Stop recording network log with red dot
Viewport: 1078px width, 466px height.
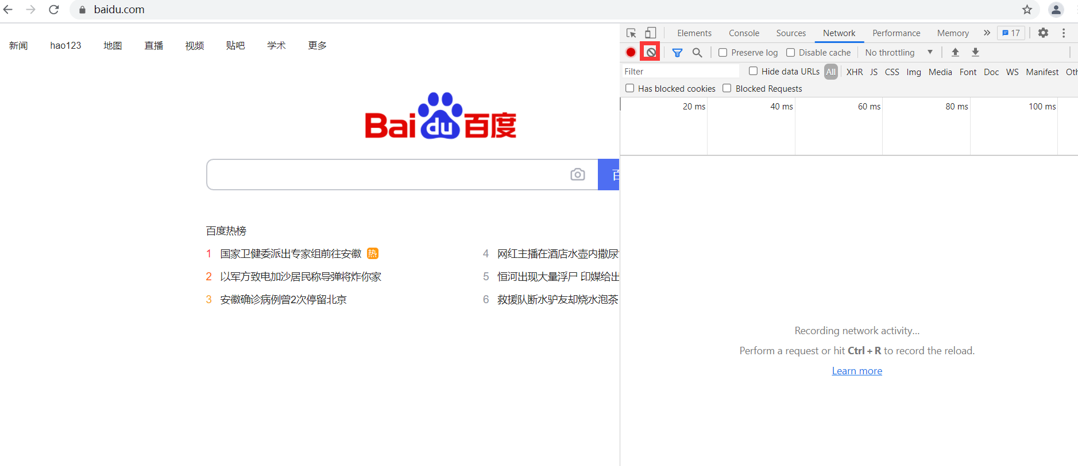[631, 52]
